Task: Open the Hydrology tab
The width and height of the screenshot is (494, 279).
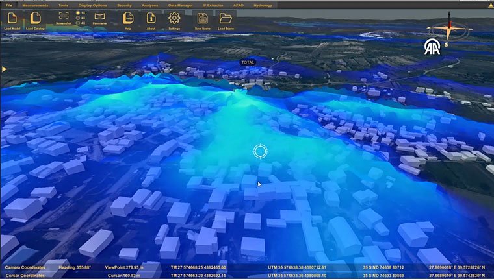Action: point(263,5)
